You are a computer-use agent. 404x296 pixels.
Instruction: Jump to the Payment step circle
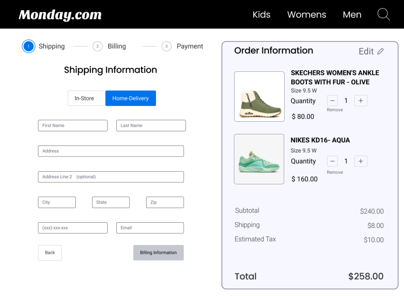[166, 46]
